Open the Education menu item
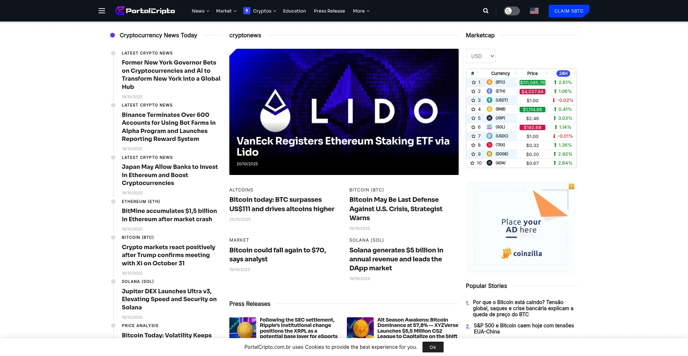 click(x=294, y=11)
